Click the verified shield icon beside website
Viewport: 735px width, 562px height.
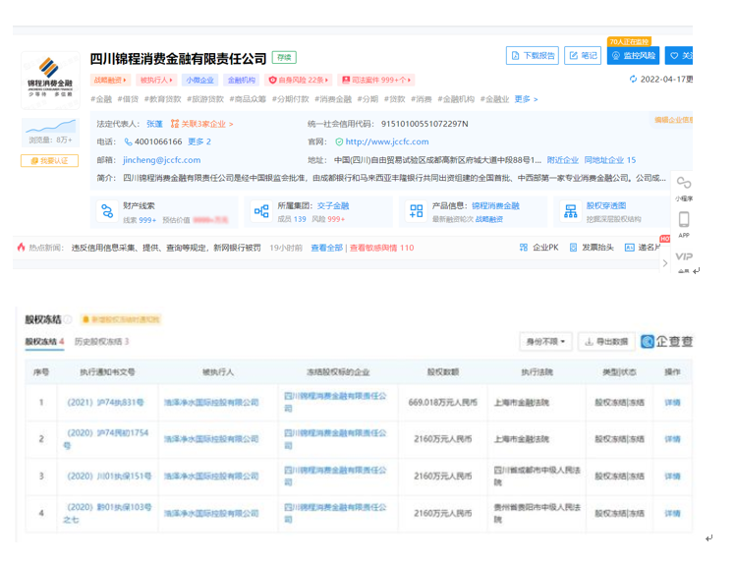tap(339, 142)
